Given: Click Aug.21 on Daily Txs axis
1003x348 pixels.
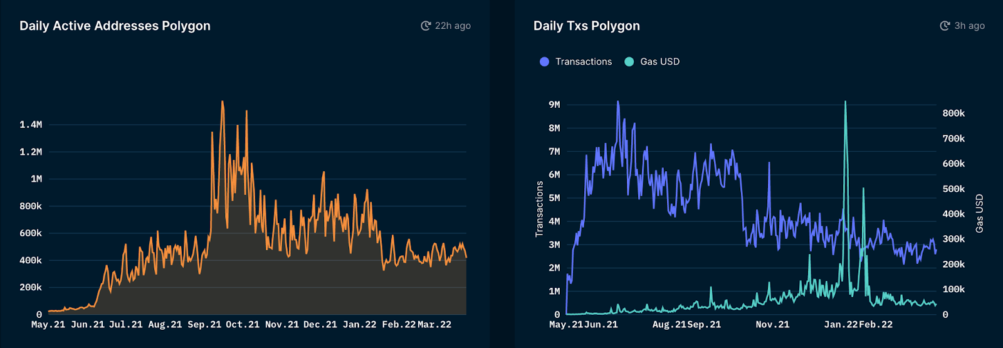Looking at the screenshot, I should (x=669, y=325).
